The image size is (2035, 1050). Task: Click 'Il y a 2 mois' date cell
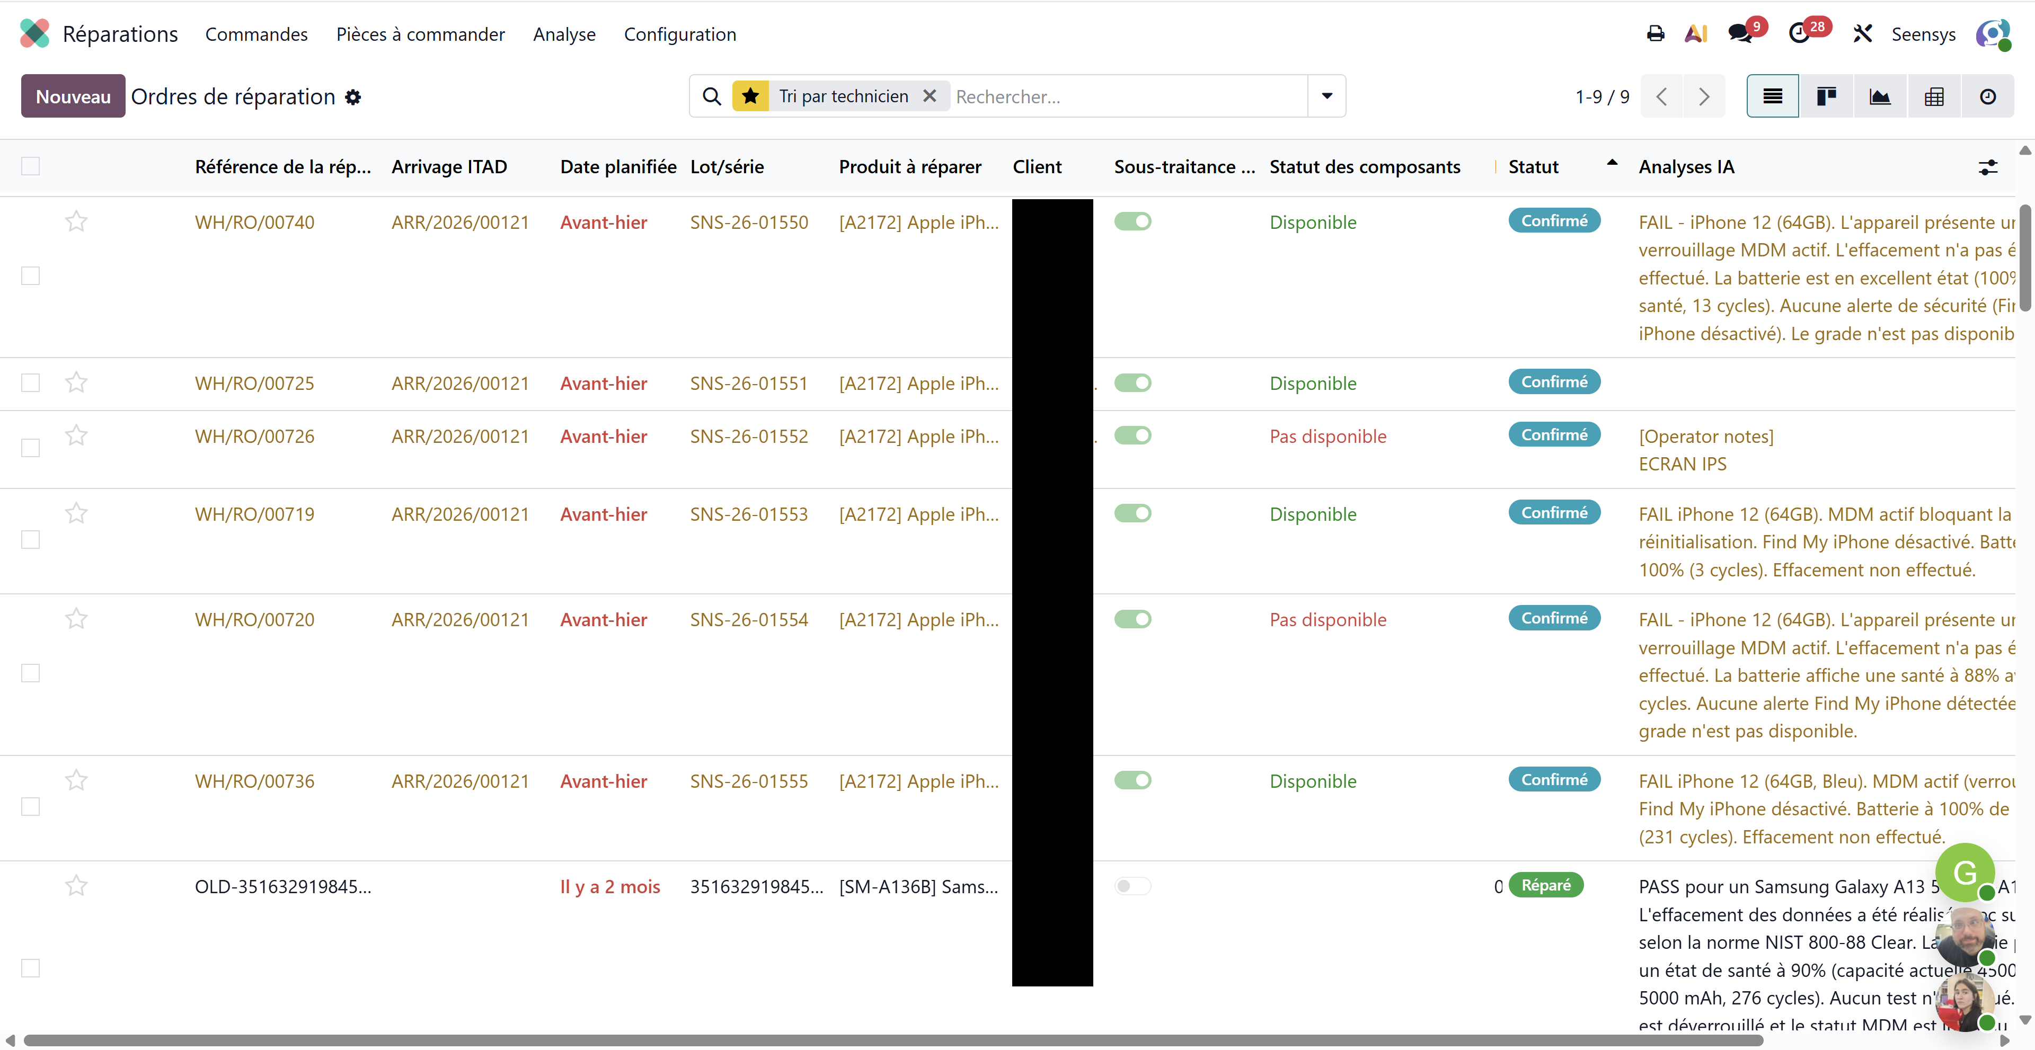[x=610, y=887]
